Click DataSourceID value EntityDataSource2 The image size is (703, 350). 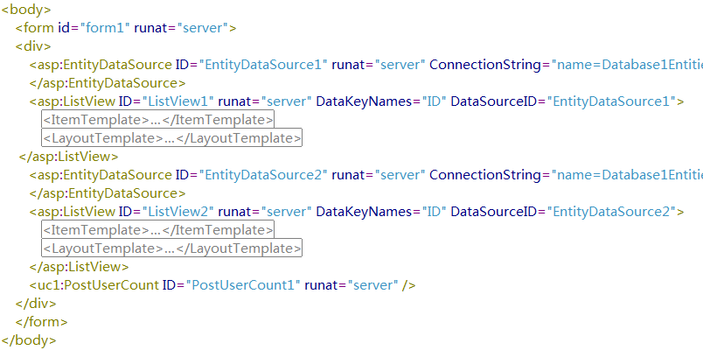tap(610, 212)
